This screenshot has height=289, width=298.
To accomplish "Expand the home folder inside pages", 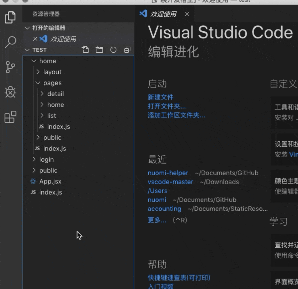I will pos(42,104).
